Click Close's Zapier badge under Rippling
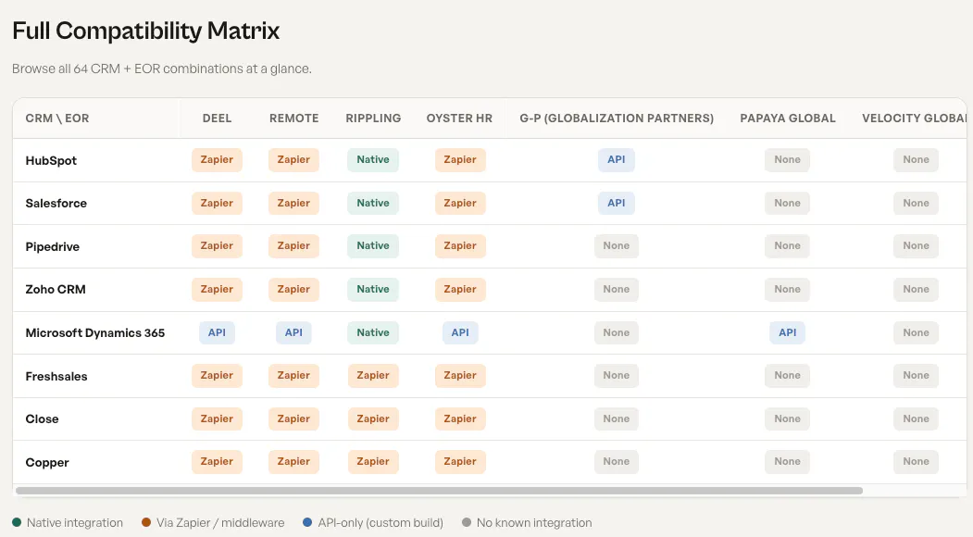973x537 pixels. click(x=373, y=419)
